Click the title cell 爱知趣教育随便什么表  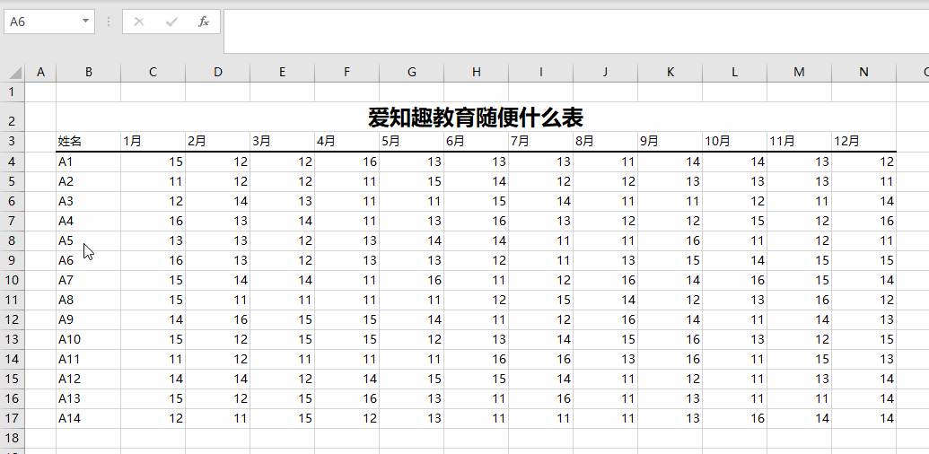click(476, 118)
